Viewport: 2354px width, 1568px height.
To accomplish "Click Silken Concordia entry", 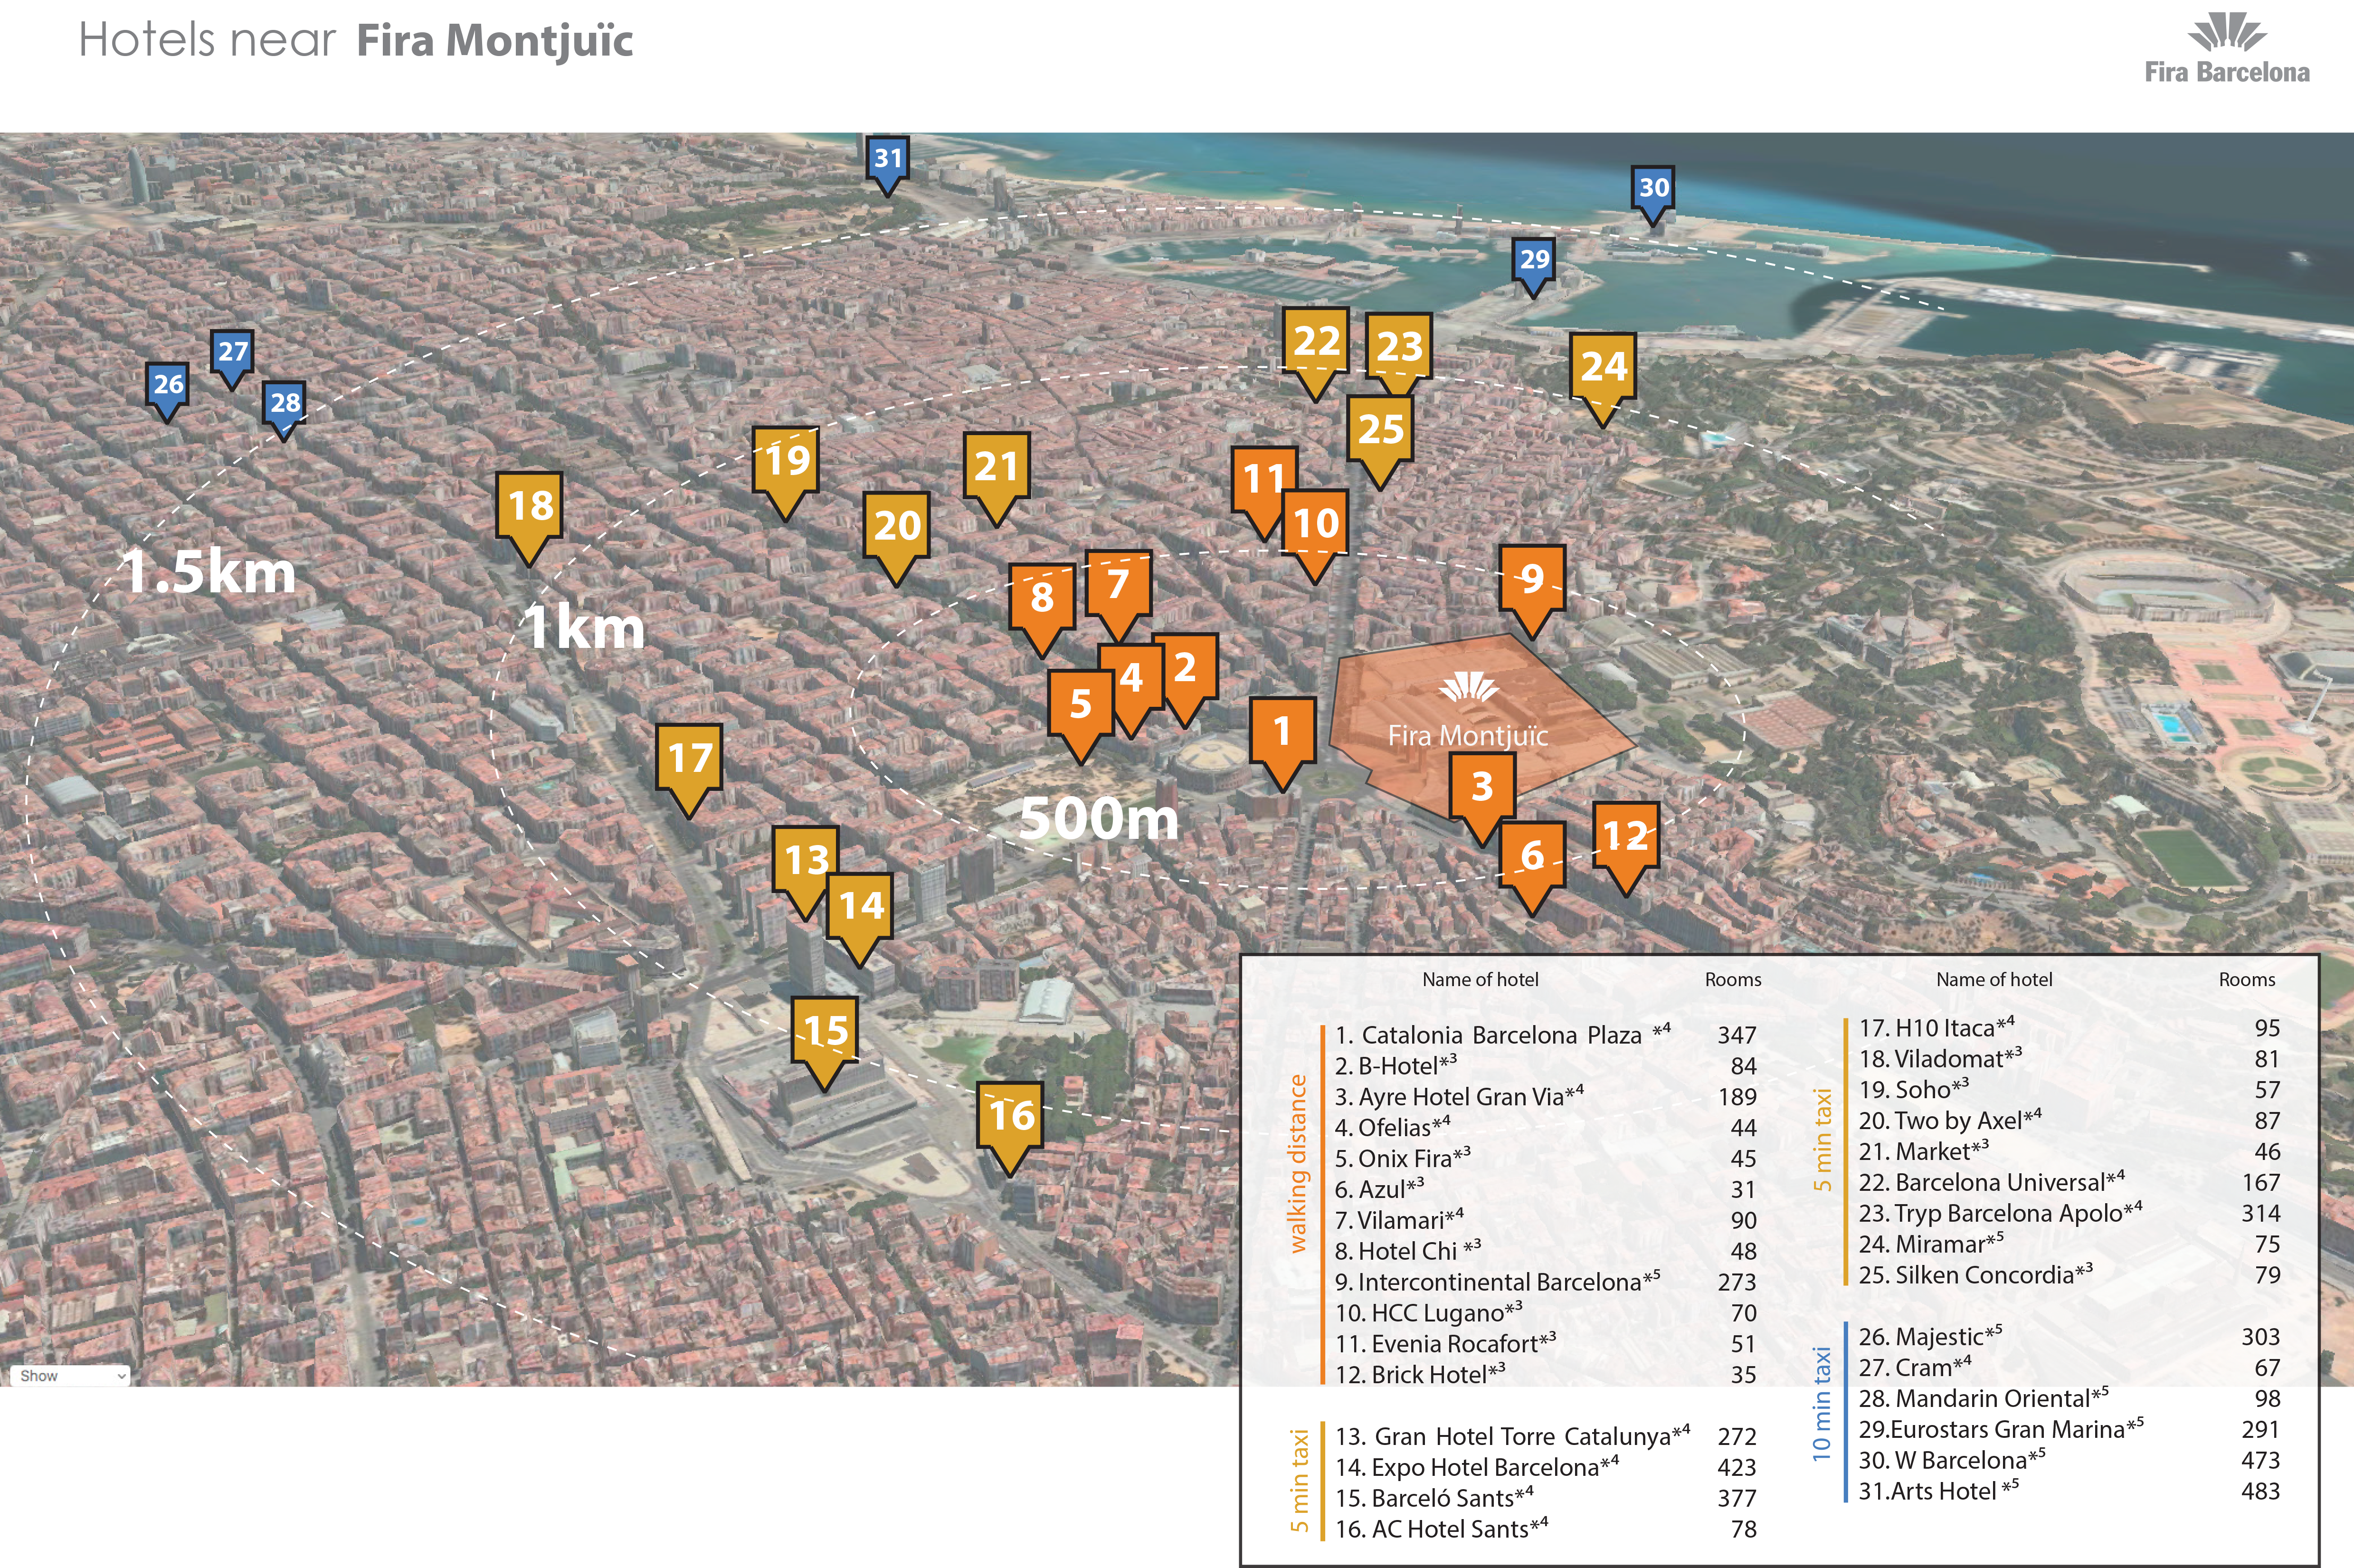I will 2070,1275.
